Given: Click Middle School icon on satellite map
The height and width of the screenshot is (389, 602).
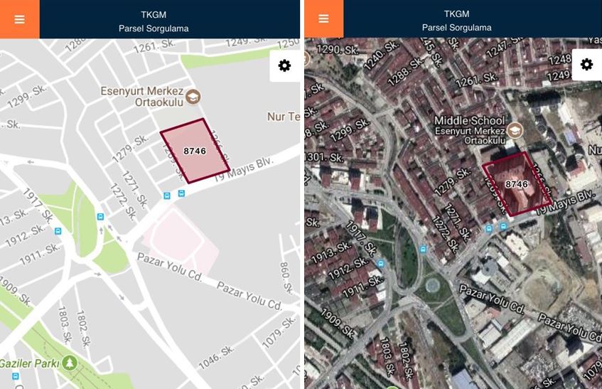Looking at the screenshot, I should tap(515, 131).
